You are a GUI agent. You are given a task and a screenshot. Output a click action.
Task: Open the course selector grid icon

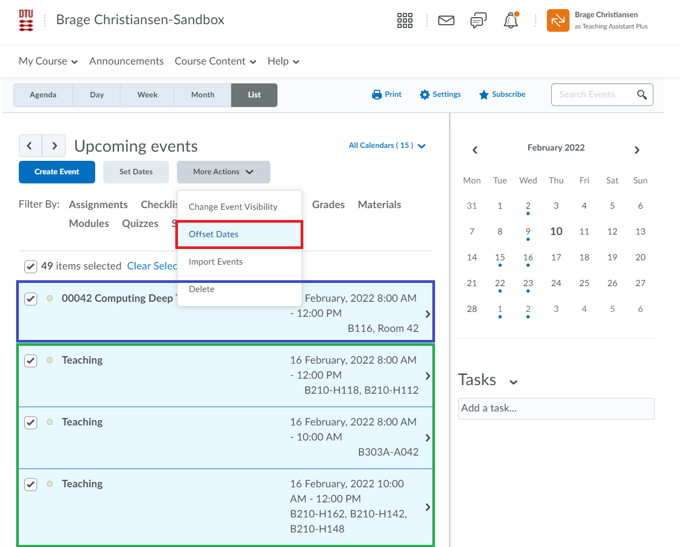pos(404,20)
